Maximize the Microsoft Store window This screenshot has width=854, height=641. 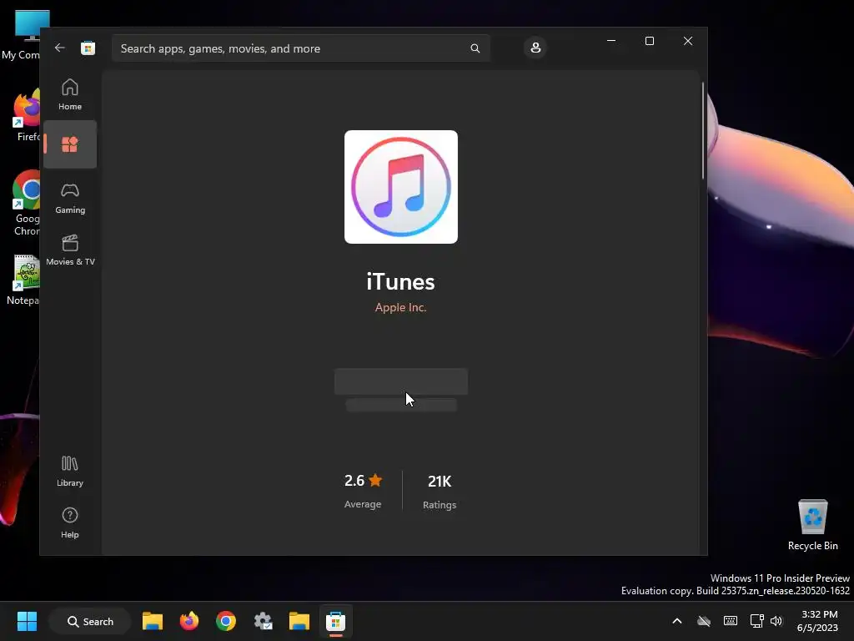pos(649,41)
